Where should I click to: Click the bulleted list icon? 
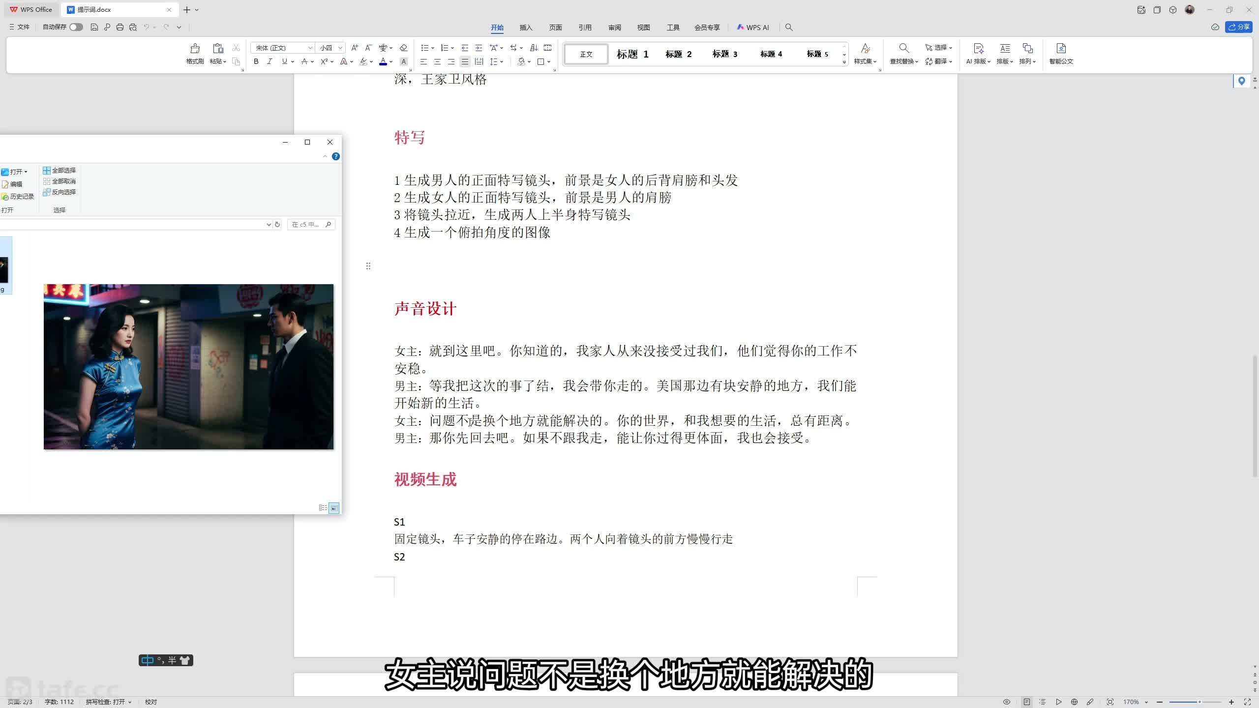click(x=424, y=48)
